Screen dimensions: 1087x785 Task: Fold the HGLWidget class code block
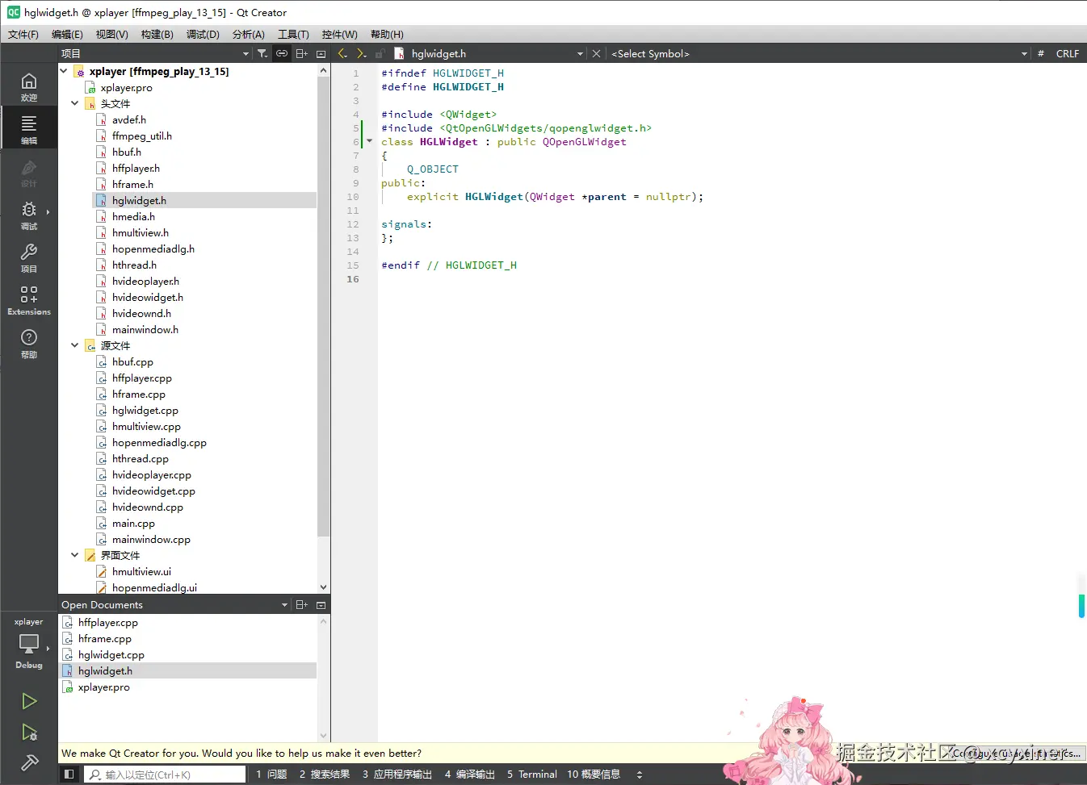pos(370,141)
